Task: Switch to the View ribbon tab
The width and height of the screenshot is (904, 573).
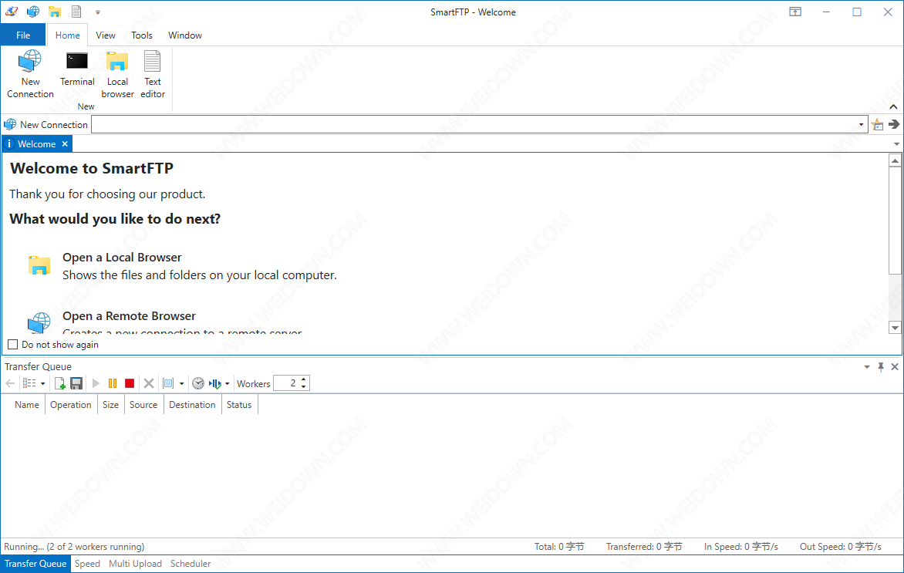Action: pyautogui.click(x=106, y=35)
